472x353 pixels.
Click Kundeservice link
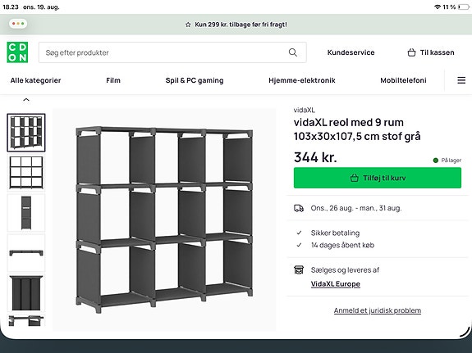351,52
